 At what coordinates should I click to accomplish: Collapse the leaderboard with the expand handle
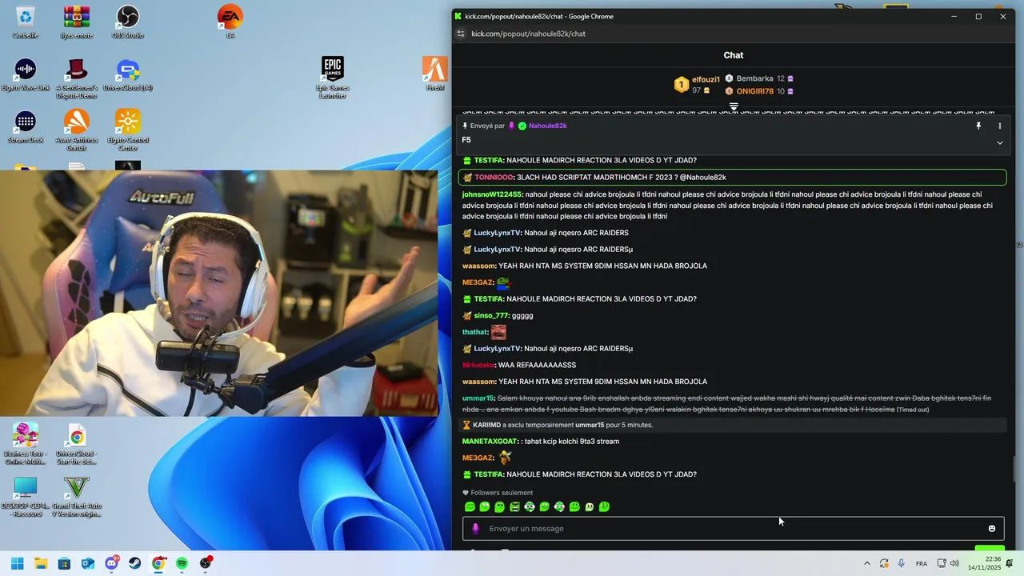pyautogui.click(x=734, y=106)
